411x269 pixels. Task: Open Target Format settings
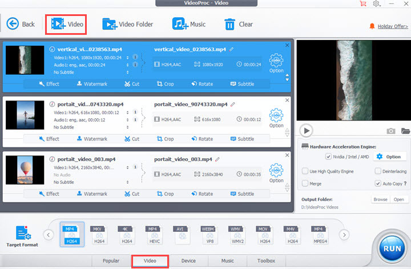click(x=22, y=236)
